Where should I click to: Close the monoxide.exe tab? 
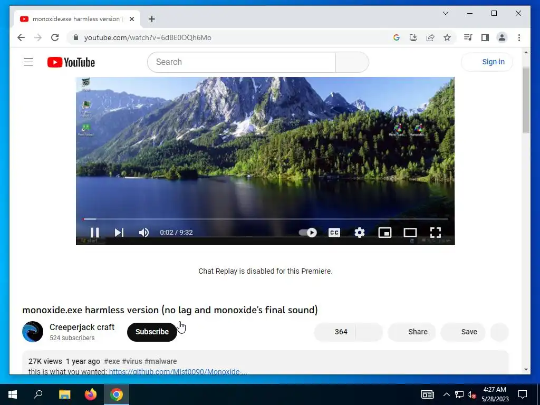click(x=131, y=19)
